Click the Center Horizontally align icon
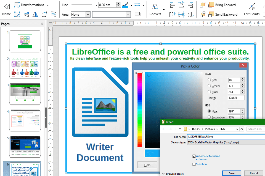The width and height of the screenshot is (265, 176). pyautogui.click(x=181, y=5)
